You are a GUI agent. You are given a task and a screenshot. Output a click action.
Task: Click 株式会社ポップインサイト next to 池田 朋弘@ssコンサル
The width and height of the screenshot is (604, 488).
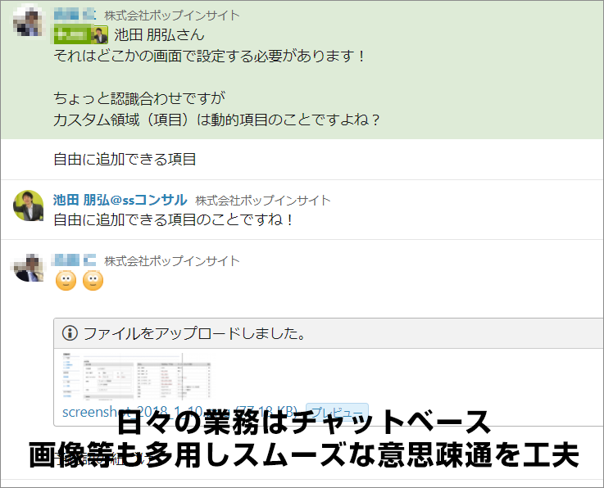click(263, 201)
